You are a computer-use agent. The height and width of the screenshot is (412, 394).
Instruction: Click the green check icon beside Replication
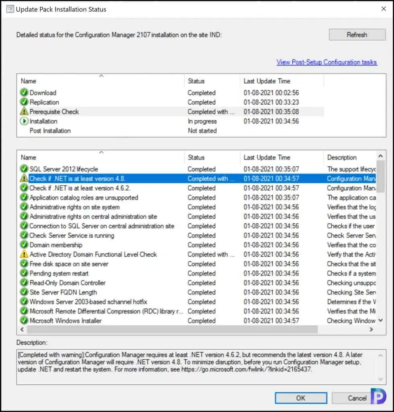tap(24, 102)
